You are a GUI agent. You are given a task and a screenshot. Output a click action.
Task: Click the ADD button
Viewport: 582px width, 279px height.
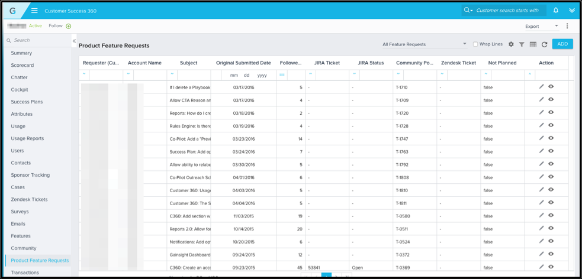coord(562,44)
